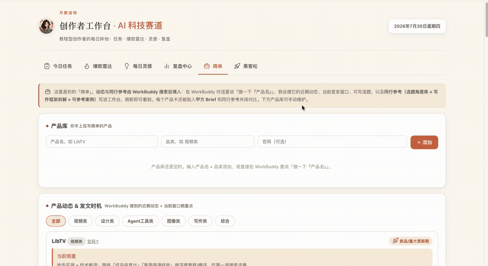Click the 新品/重大更新期 badge

pos(411,241)
